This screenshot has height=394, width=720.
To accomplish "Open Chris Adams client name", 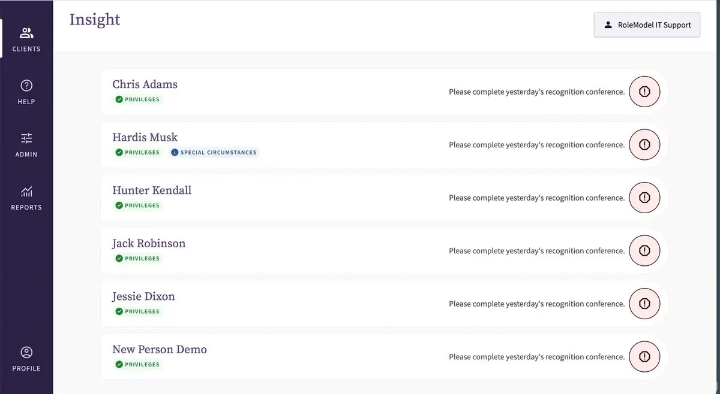I will pos(145,84).
